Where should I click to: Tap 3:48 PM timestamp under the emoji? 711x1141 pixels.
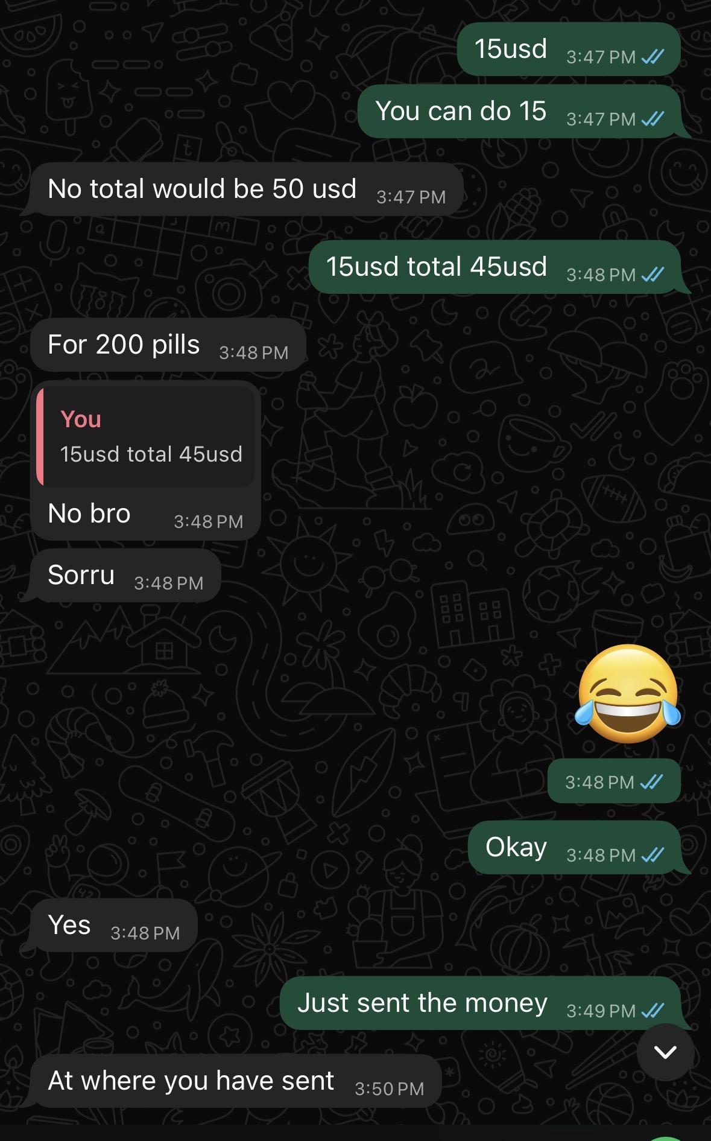click(599, 782)
